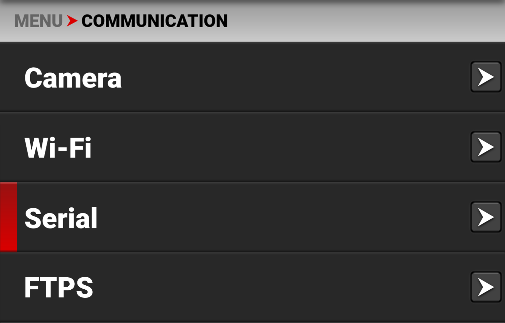Hit the arrow icon beside FTPS

[485, 287]
